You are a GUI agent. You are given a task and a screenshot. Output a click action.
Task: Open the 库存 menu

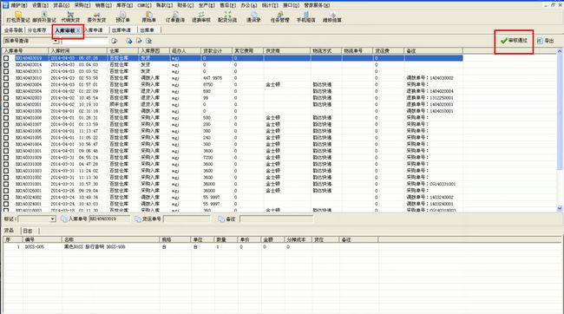tap(124, 5)
